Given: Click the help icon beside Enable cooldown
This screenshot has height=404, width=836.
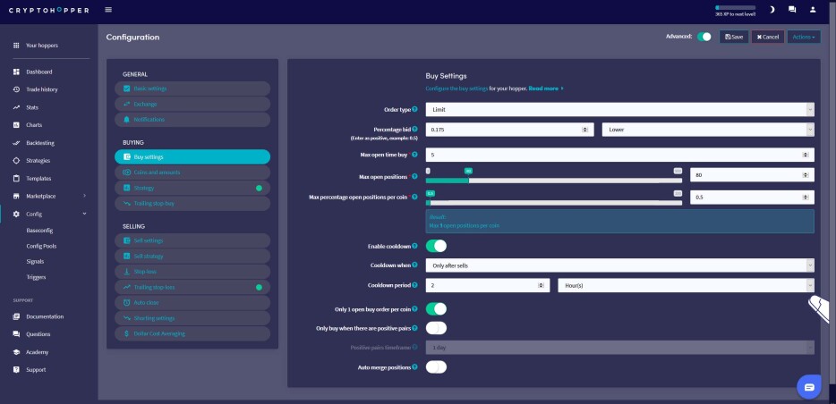Looking at the screenshot, I should (414, 246).
